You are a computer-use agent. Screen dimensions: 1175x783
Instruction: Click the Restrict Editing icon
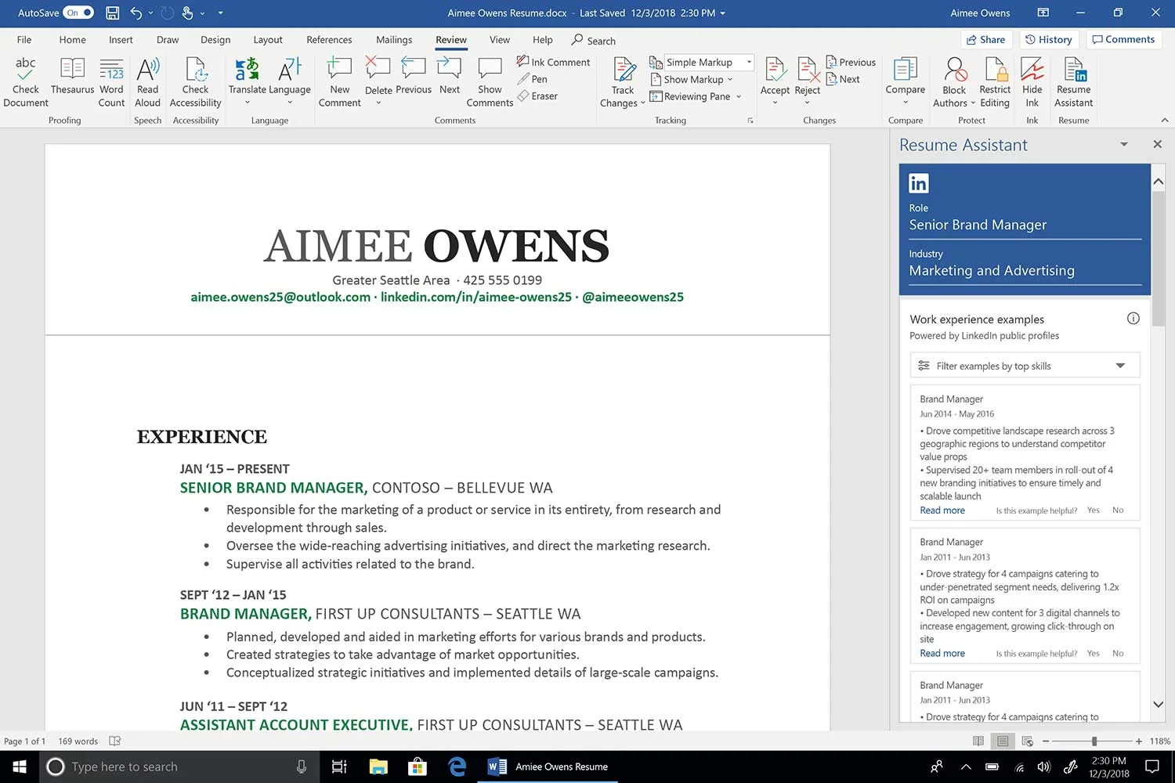click(x=995, y=81)
